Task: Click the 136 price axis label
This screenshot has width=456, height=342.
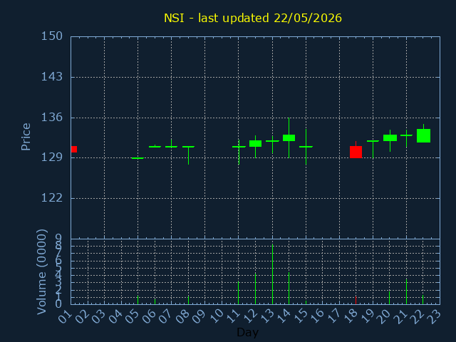Action: (52, 118)
